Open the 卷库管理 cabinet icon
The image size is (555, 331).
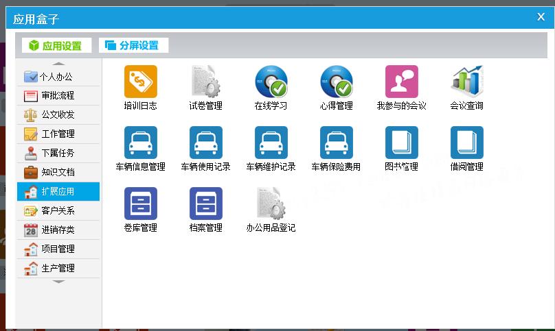(140, 204)
